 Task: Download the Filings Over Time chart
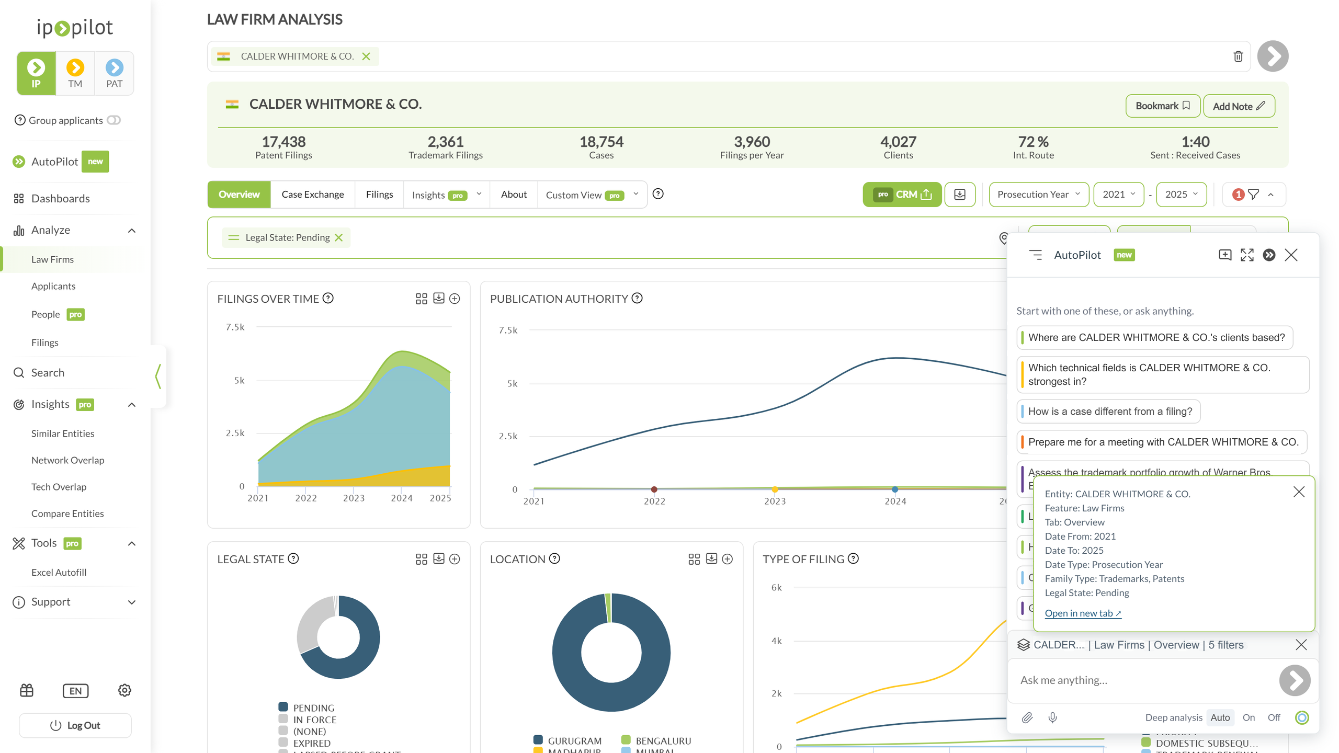tap(439, 298)
